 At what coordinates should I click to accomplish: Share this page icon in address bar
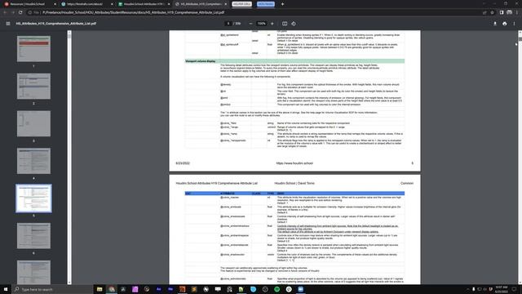point(484,12)
